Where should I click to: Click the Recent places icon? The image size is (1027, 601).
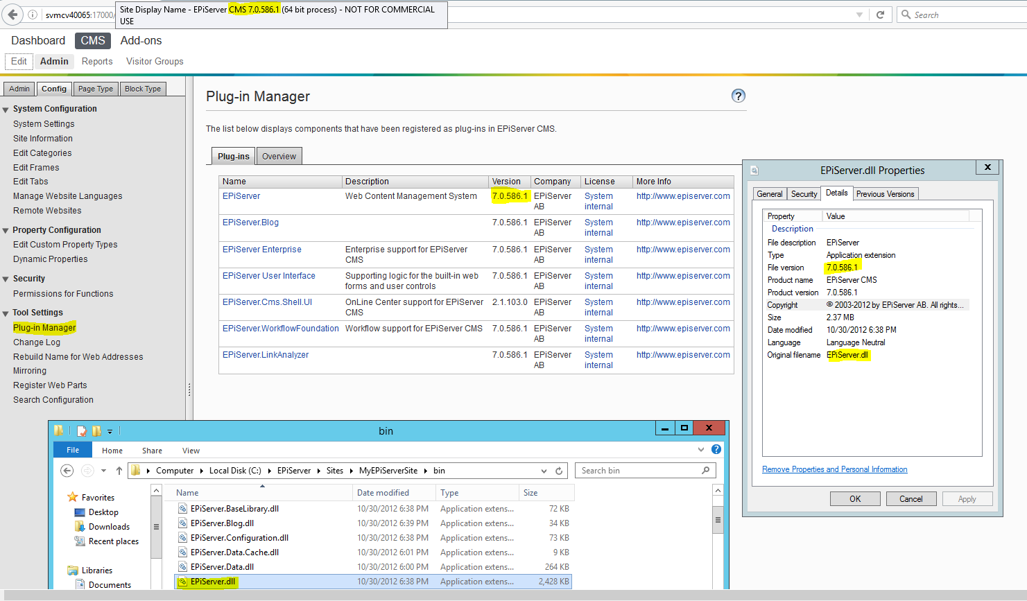coord(80,541)
